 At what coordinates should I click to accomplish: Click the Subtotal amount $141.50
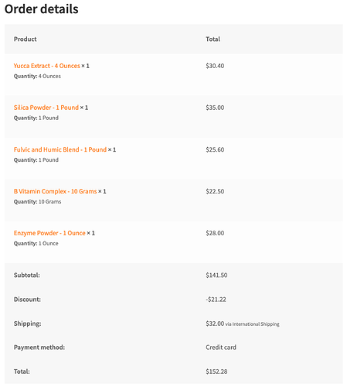(216, 276)
